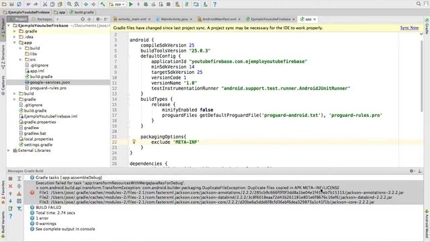Close the app editor tab
This screenshot has height=242, width=430.
click(314, 19)
